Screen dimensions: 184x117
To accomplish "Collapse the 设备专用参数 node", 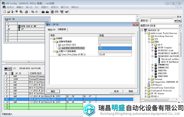I will 54,42.
